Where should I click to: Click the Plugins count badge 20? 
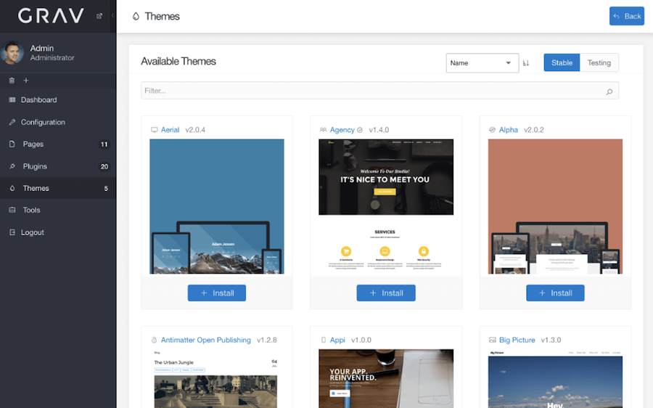click(104, 166)
